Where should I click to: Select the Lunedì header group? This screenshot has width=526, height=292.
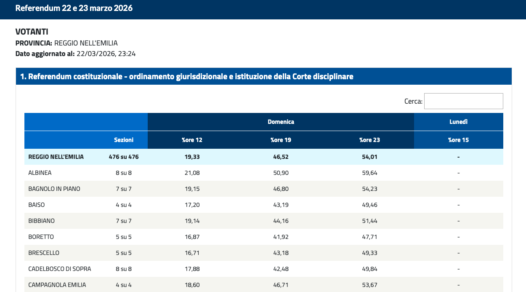458,122
